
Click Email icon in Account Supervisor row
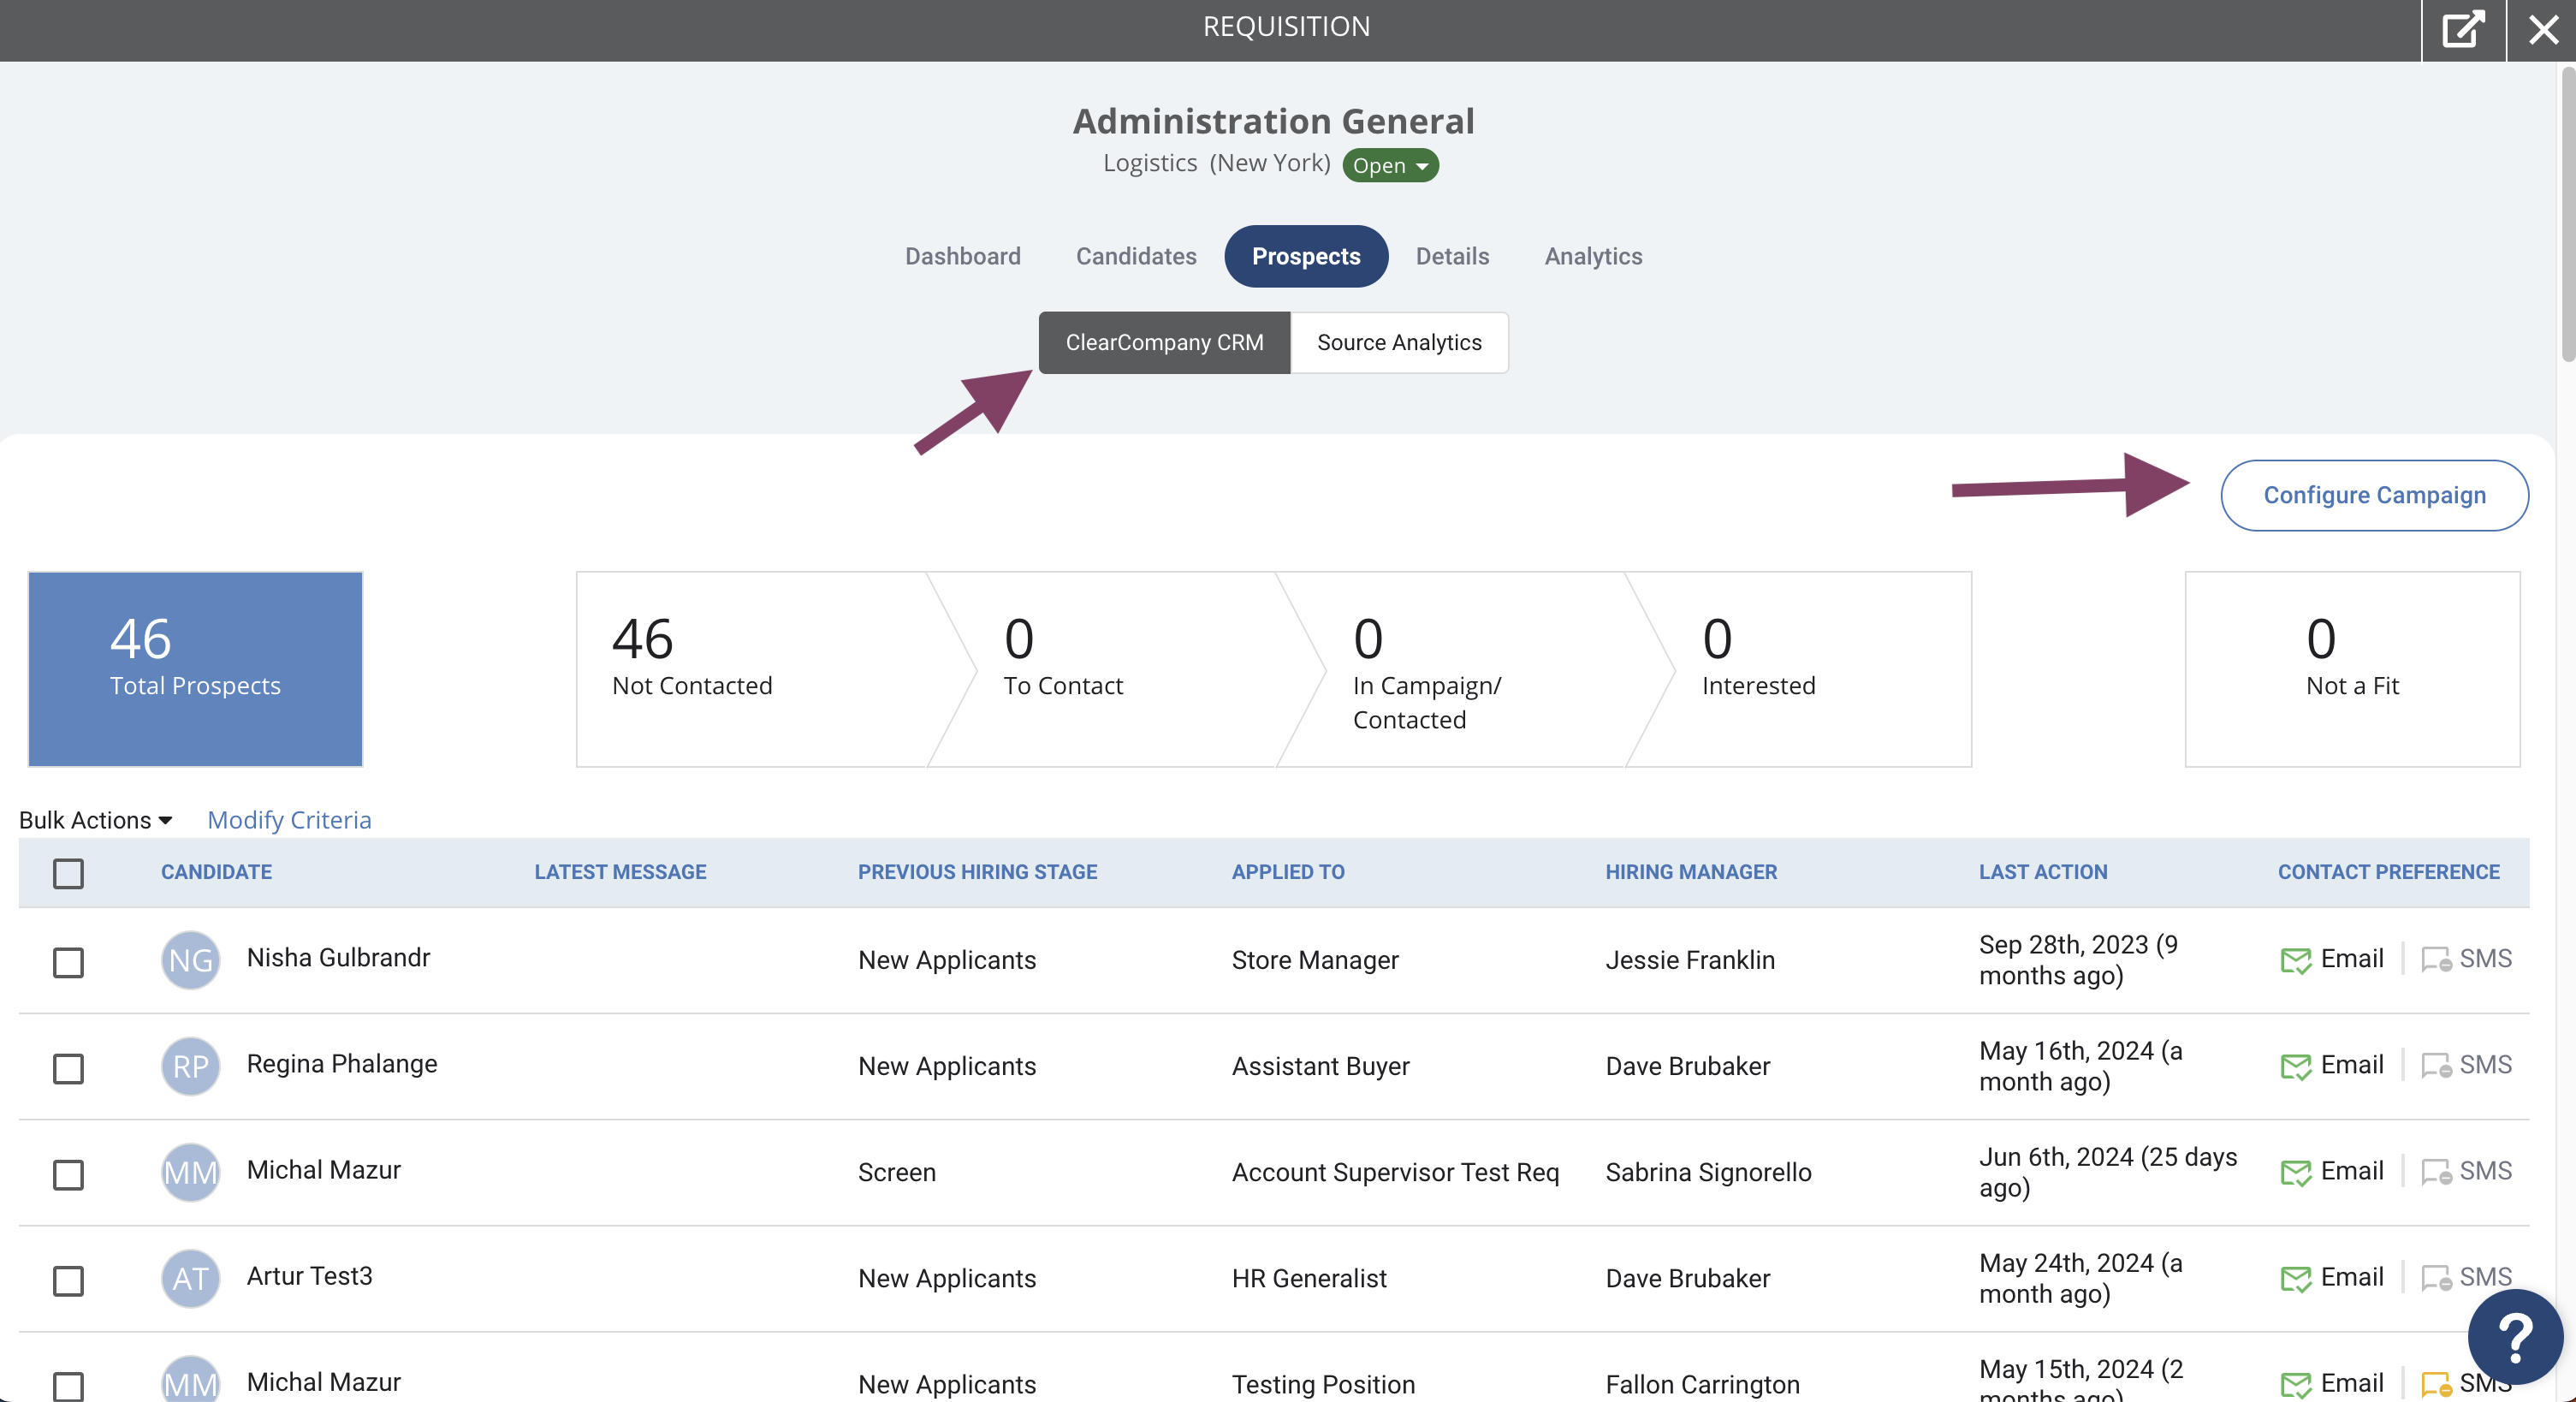(x=2296, y=1172)
